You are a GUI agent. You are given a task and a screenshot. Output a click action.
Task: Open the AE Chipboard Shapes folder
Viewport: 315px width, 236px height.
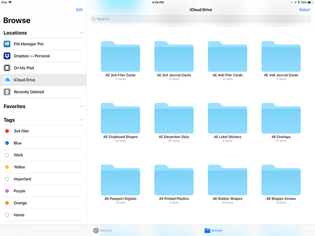tap(120, 118)
